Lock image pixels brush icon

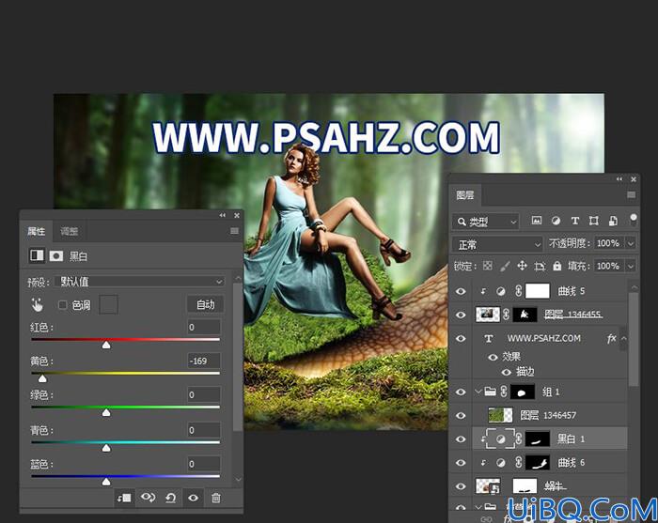pos(505,266)
